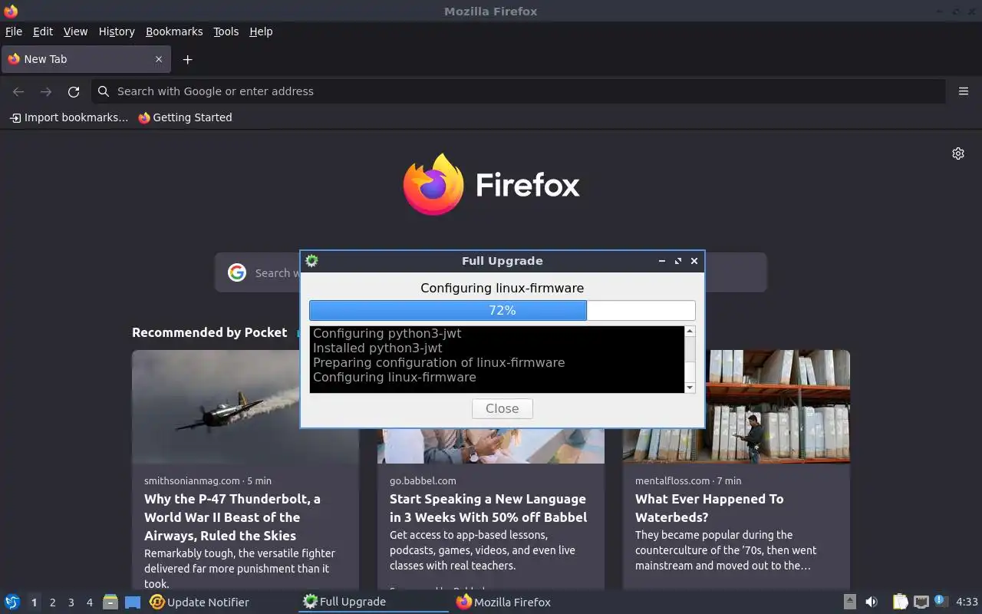Open the Firefox hamburger application menu
This screenshot has width=982, height=614.
[x=964, y=91]
